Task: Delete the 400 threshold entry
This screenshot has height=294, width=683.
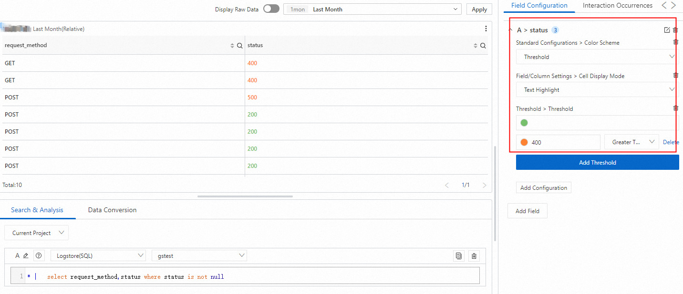Action: coord(671,142)
